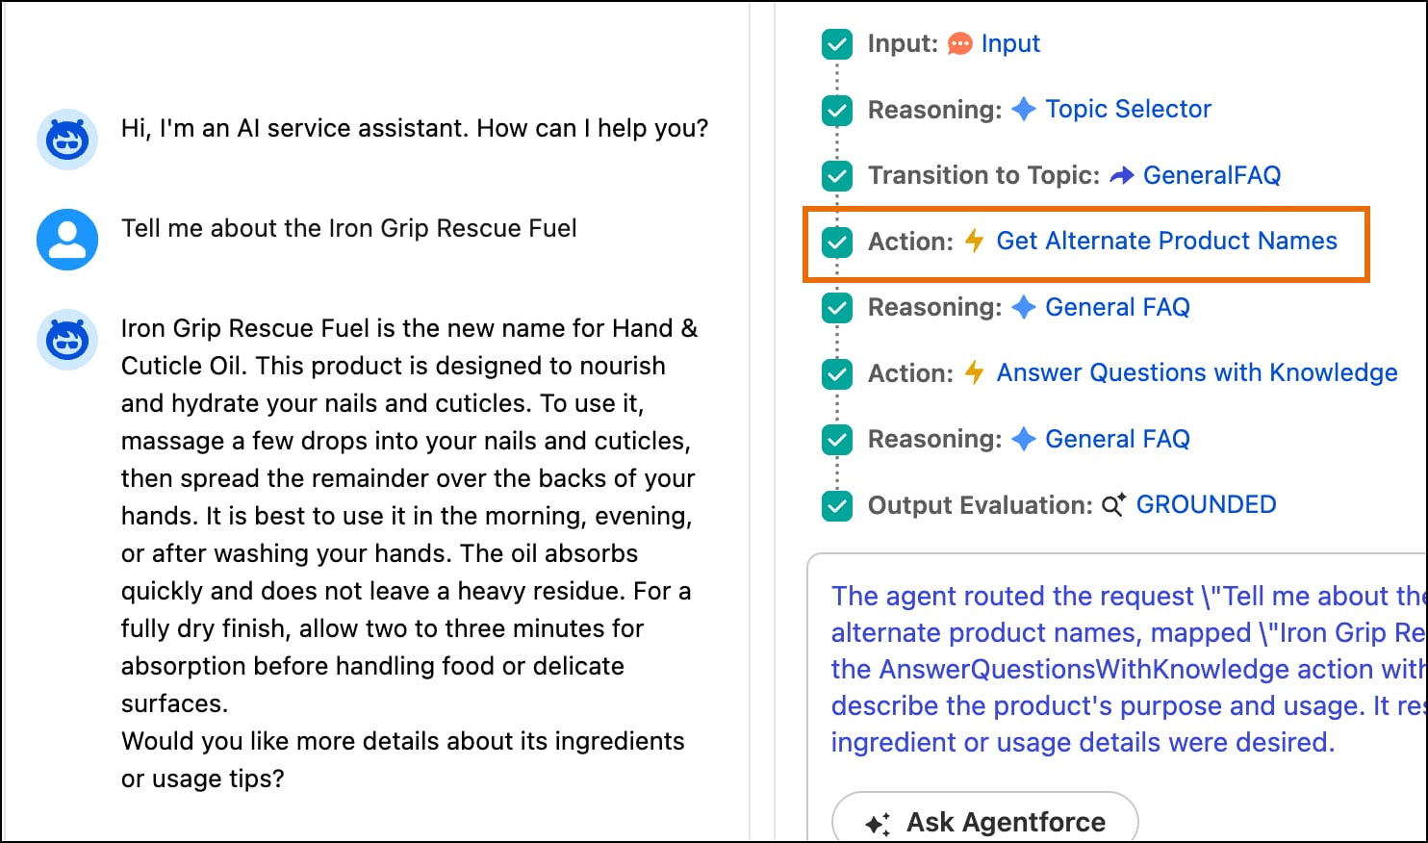This screenshot has width=1428, height=843.
Task: Click the checkmark beside Output Evaluation
Action: (837, 506)
